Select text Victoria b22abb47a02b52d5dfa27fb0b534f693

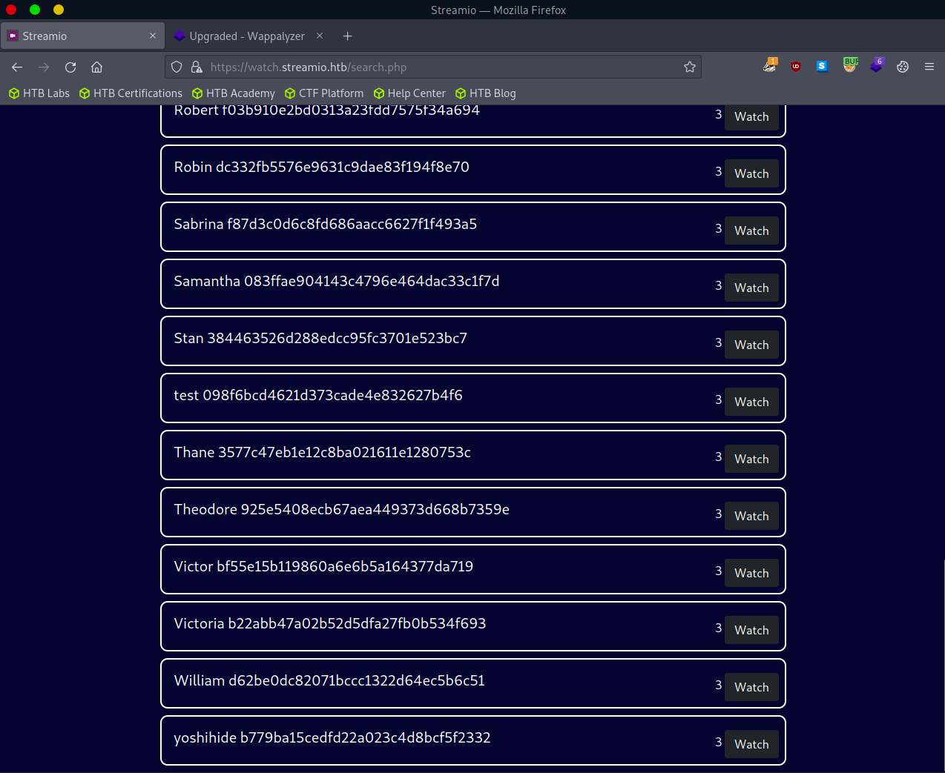pyautogui.click(x=330, y=623)
